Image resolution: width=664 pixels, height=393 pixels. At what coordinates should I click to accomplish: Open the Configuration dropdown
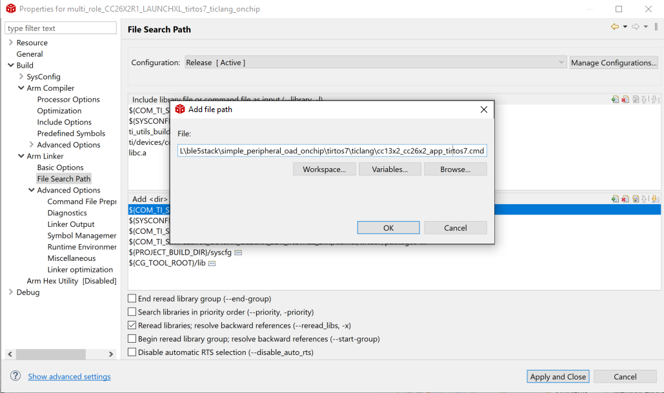click(376, 62)
